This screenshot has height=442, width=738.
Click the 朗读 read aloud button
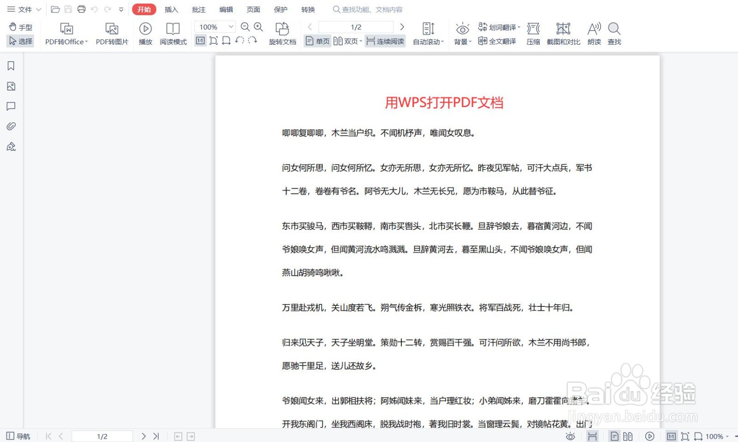click(x=594, y=34)
